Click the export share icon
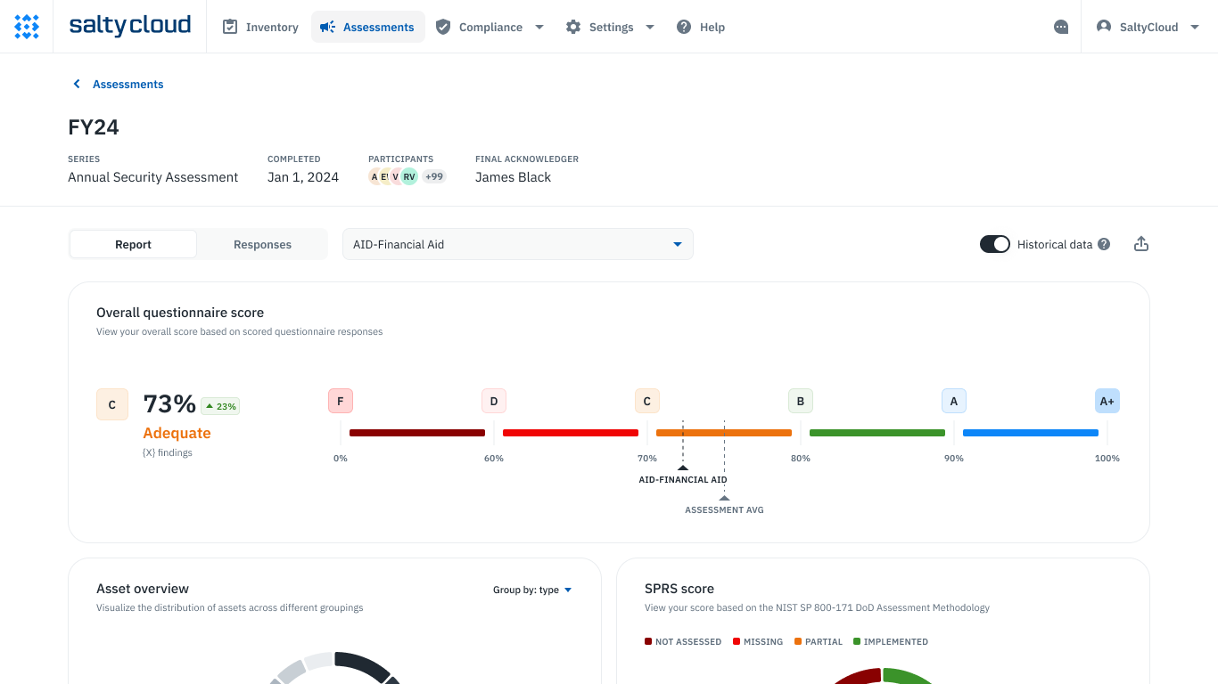 (1140, 244)
